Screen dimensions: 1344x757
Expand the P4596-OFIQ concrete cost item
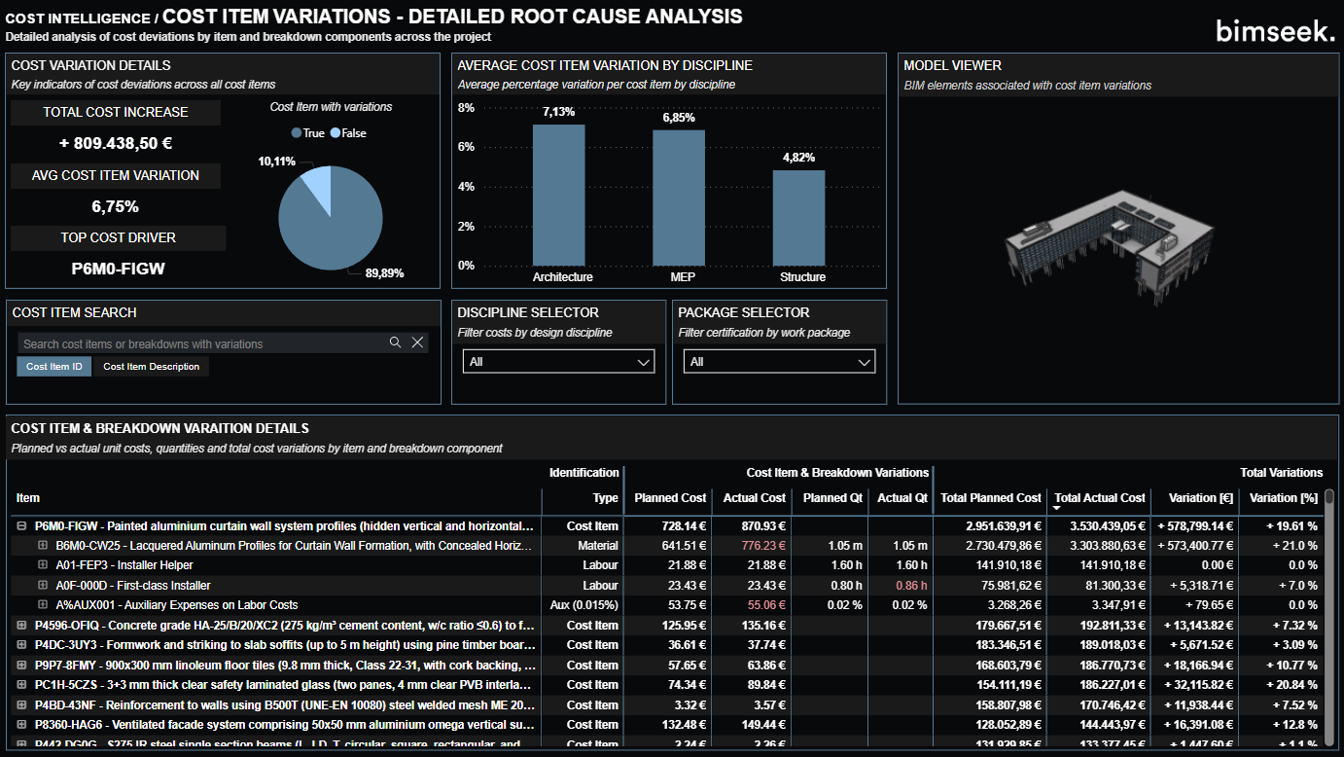pos(21,626)
